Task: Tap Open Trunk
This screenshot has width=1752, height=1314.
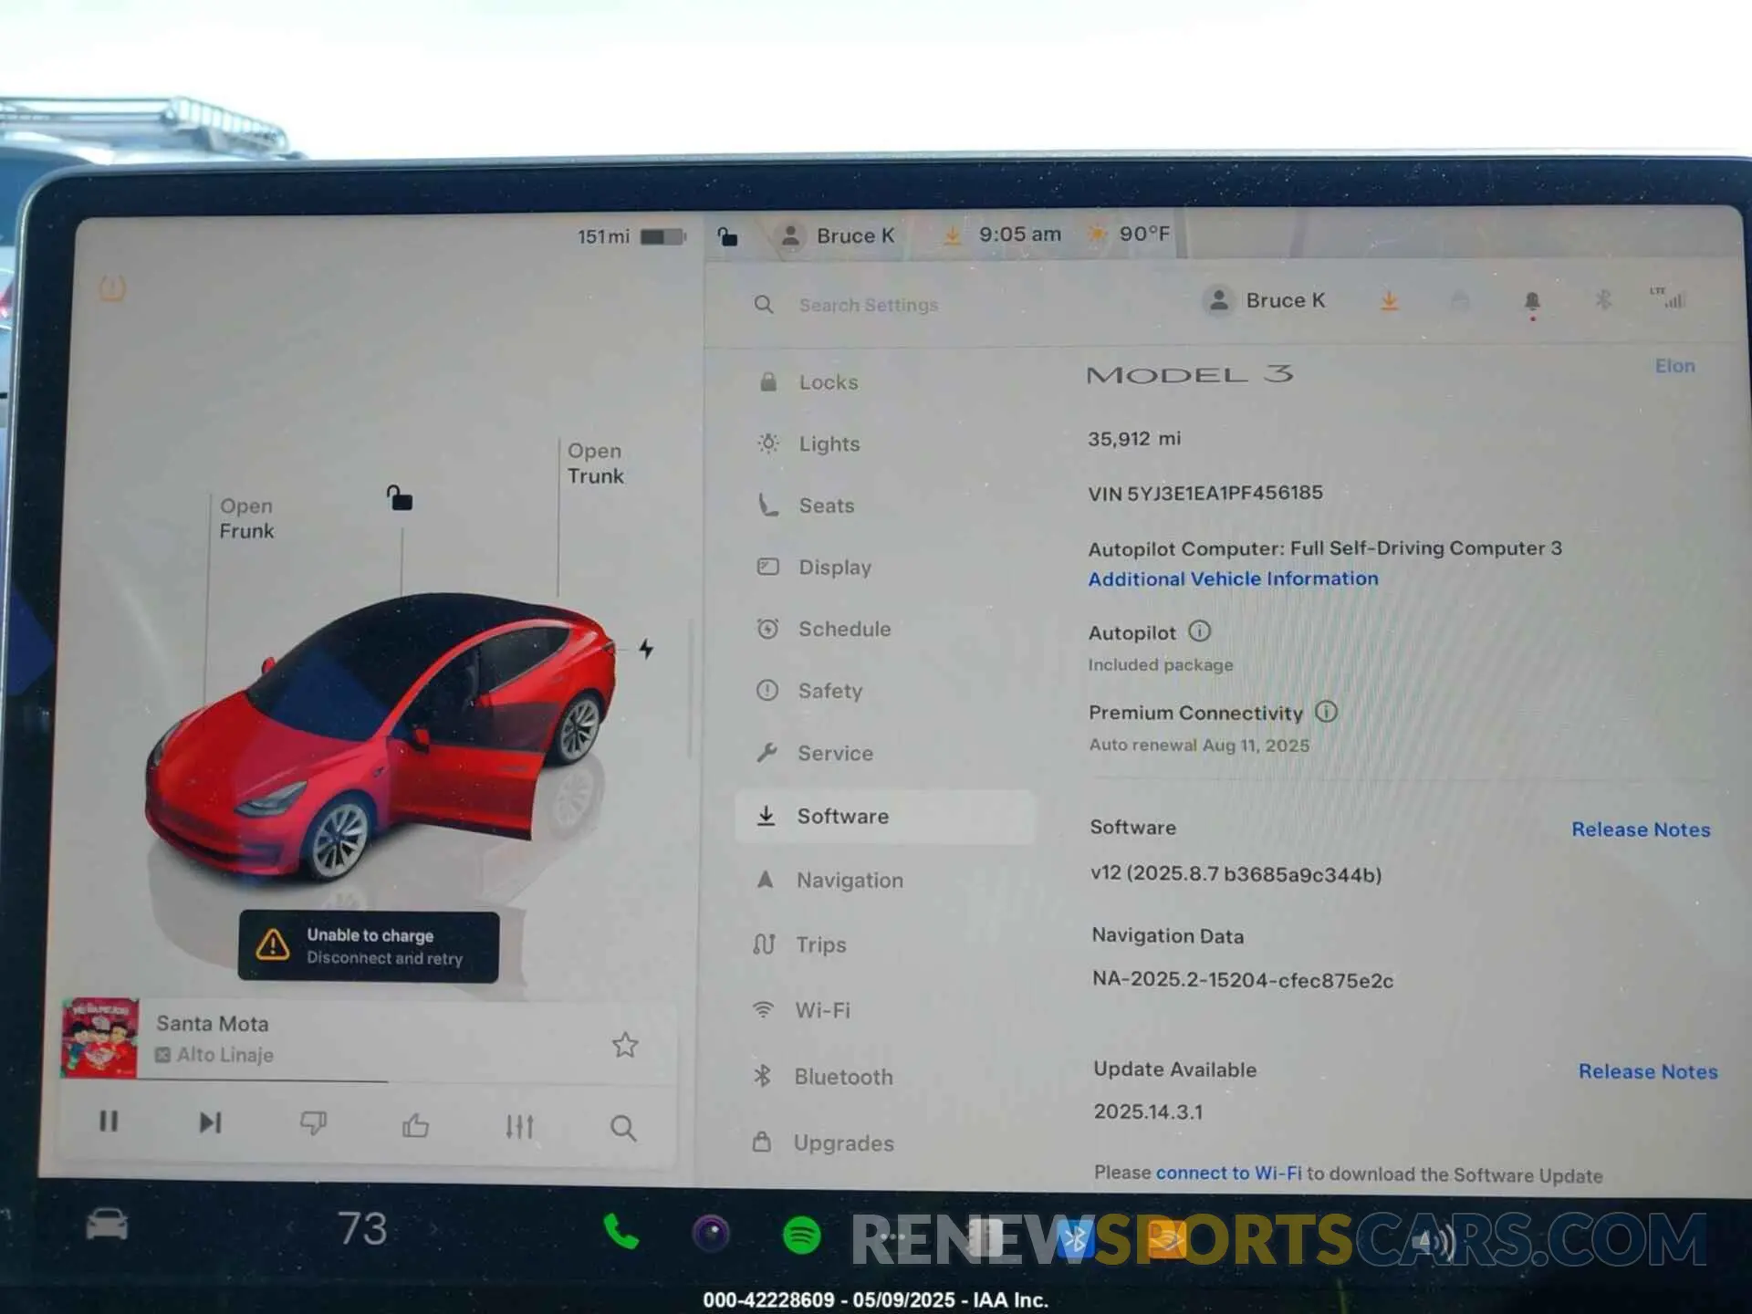Action: point(596,464)
